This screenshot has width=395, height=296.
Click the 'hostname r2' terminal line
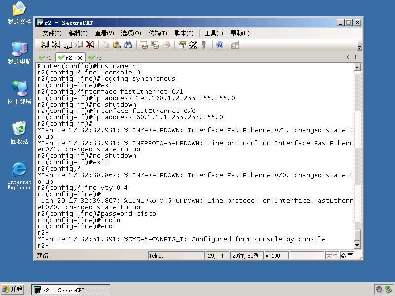click(x=88, y=66)
